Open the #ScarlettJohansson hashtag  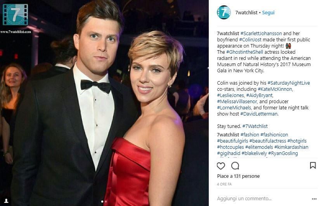pos(261,33)
